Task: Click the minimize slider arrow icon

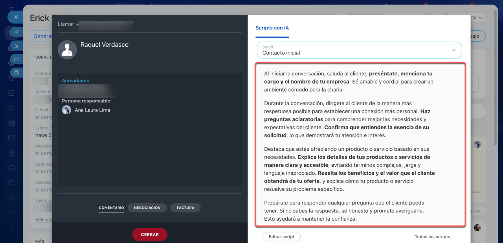Action: coord(16,46)
